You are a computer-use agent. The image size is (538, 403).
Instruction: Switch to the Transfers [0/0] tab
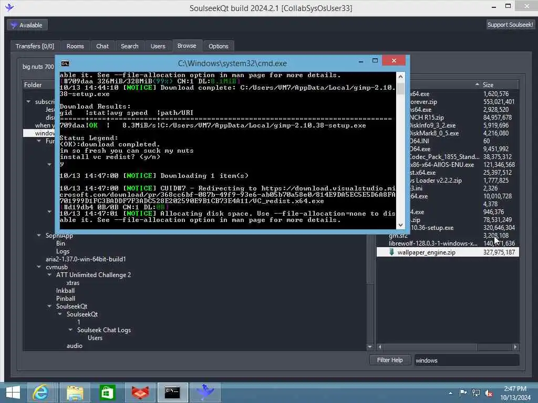coord(35,46)
